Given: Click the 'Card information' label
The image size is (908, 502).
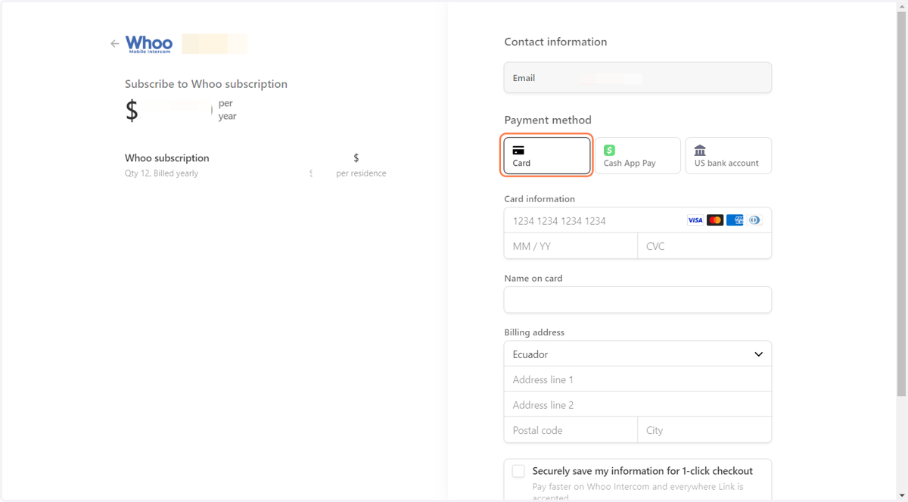Looking at the screenshot, I should pyautogui.click(x=540, y=199).
